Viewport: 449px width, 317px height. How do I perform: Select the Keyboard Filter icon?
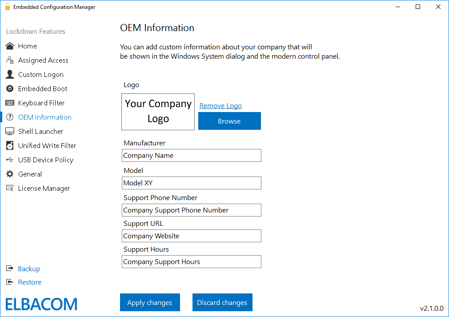(x=9, y=103)
